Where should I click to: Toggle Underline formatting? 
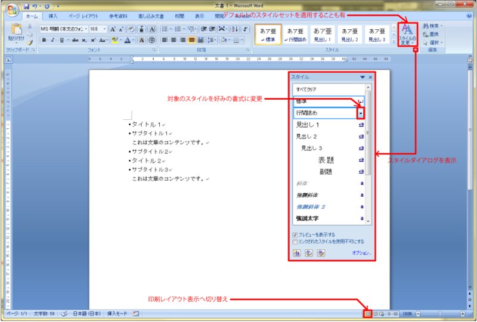pos(62,40)
